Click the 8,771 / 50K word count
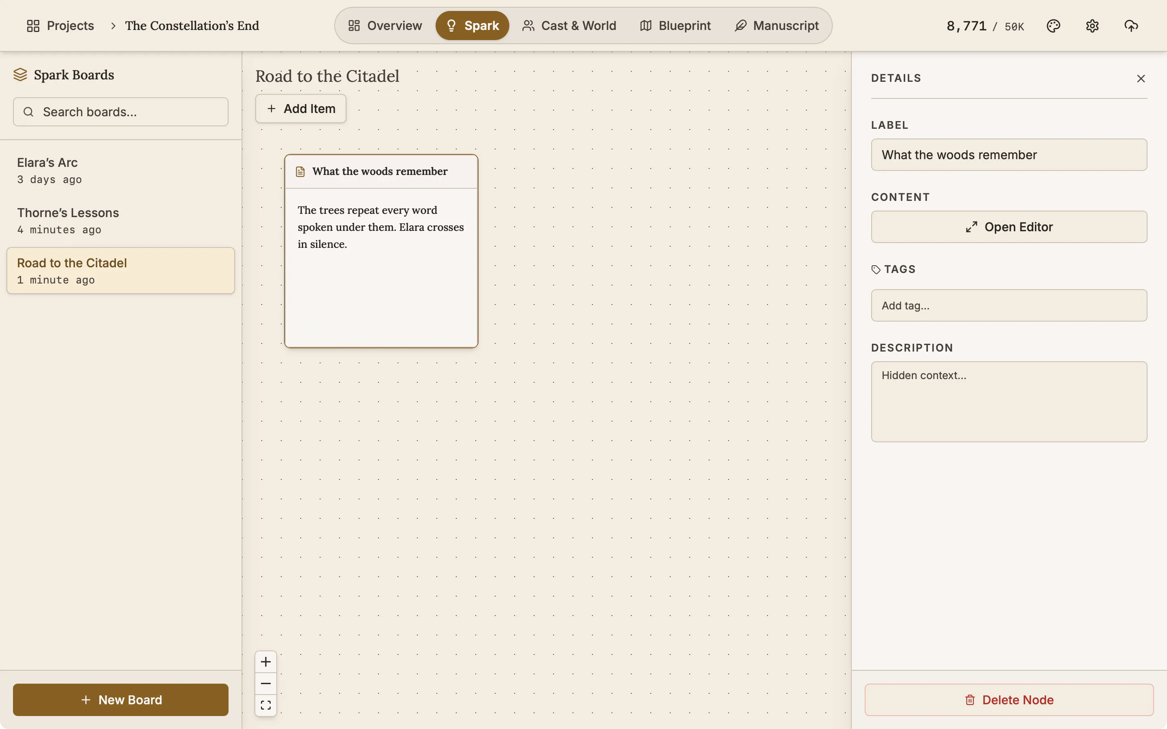 [x=985, y=26]
